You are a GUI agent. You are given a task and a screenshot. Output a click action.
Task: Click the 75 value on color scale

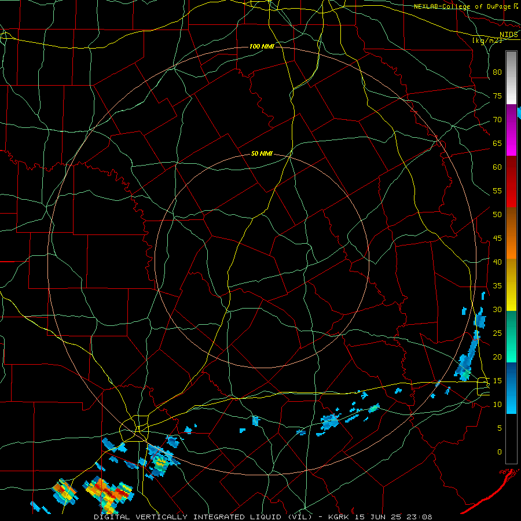[497, 96]
